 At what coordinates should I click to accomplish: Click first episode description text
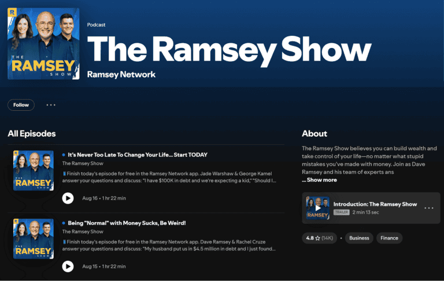pyautogui.click(x=169, y=177)
